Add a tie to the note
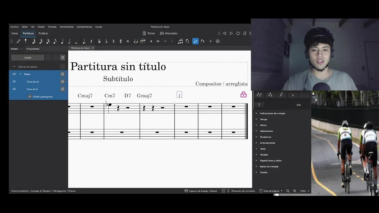 136,41
